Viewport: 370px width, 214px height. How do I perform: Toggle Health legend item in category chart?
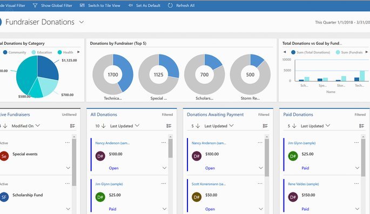click(x=65, y=52)
